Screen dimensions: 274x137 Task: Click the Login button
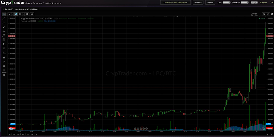254,2
